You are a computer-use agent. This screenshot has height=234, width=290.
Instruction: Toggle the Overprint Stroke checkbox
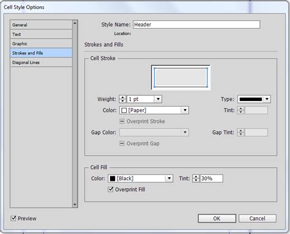coord(122,121)
